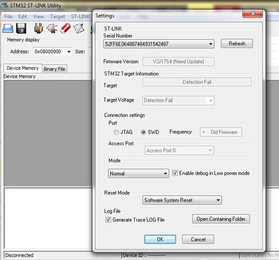
Task: Open the Reset Mode dropdown
Action: coord(182,200)
